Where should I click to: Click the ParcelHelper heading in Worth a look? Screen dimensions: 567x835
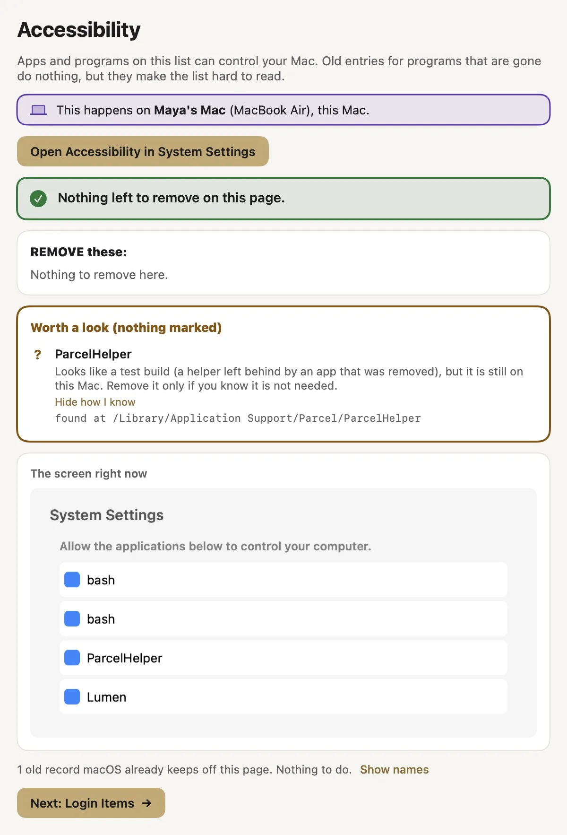pyautogui.click(x=93, y=354)
